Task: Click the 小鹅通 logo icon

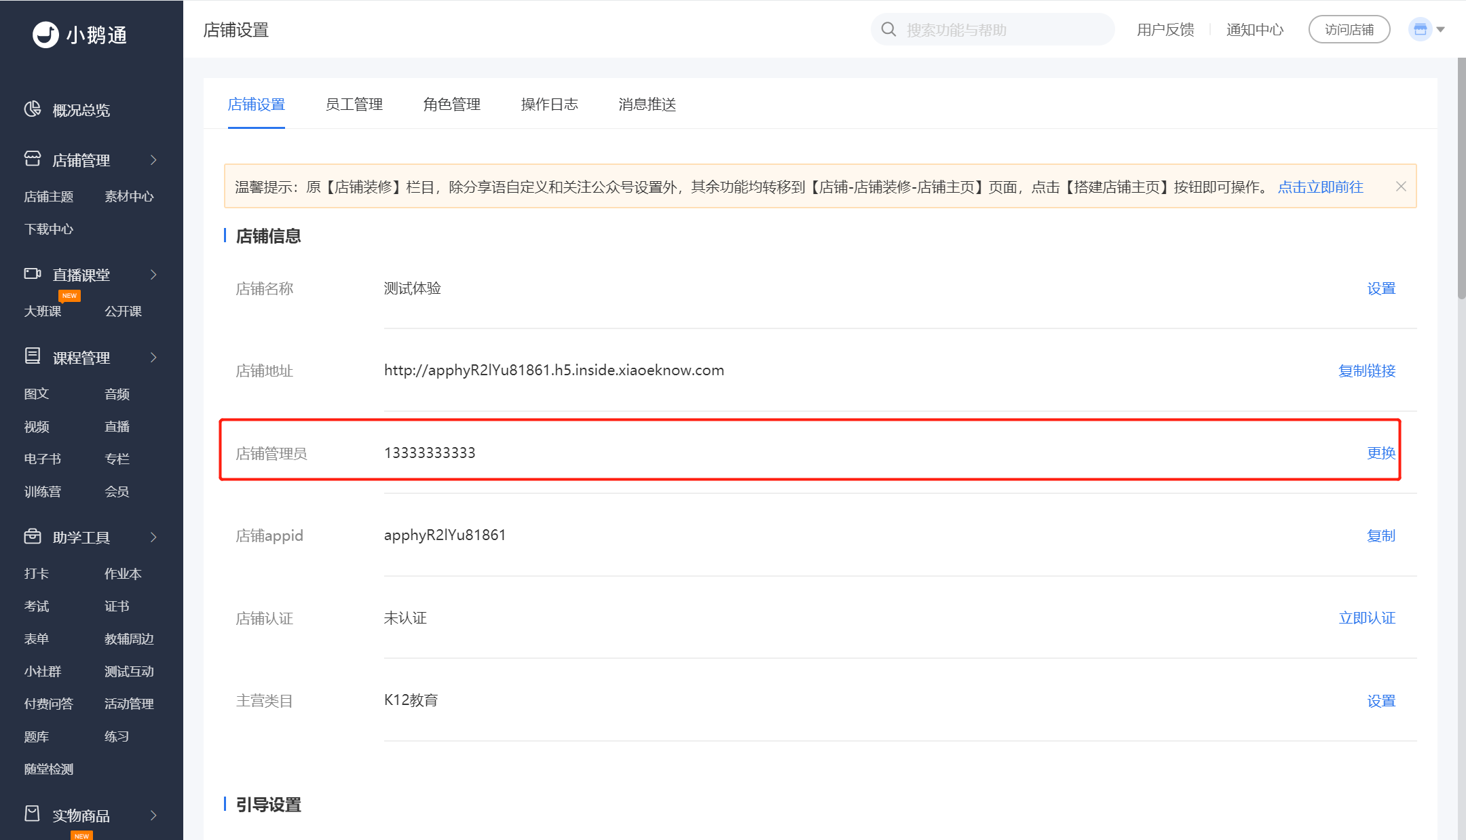Action: point(45,34)
